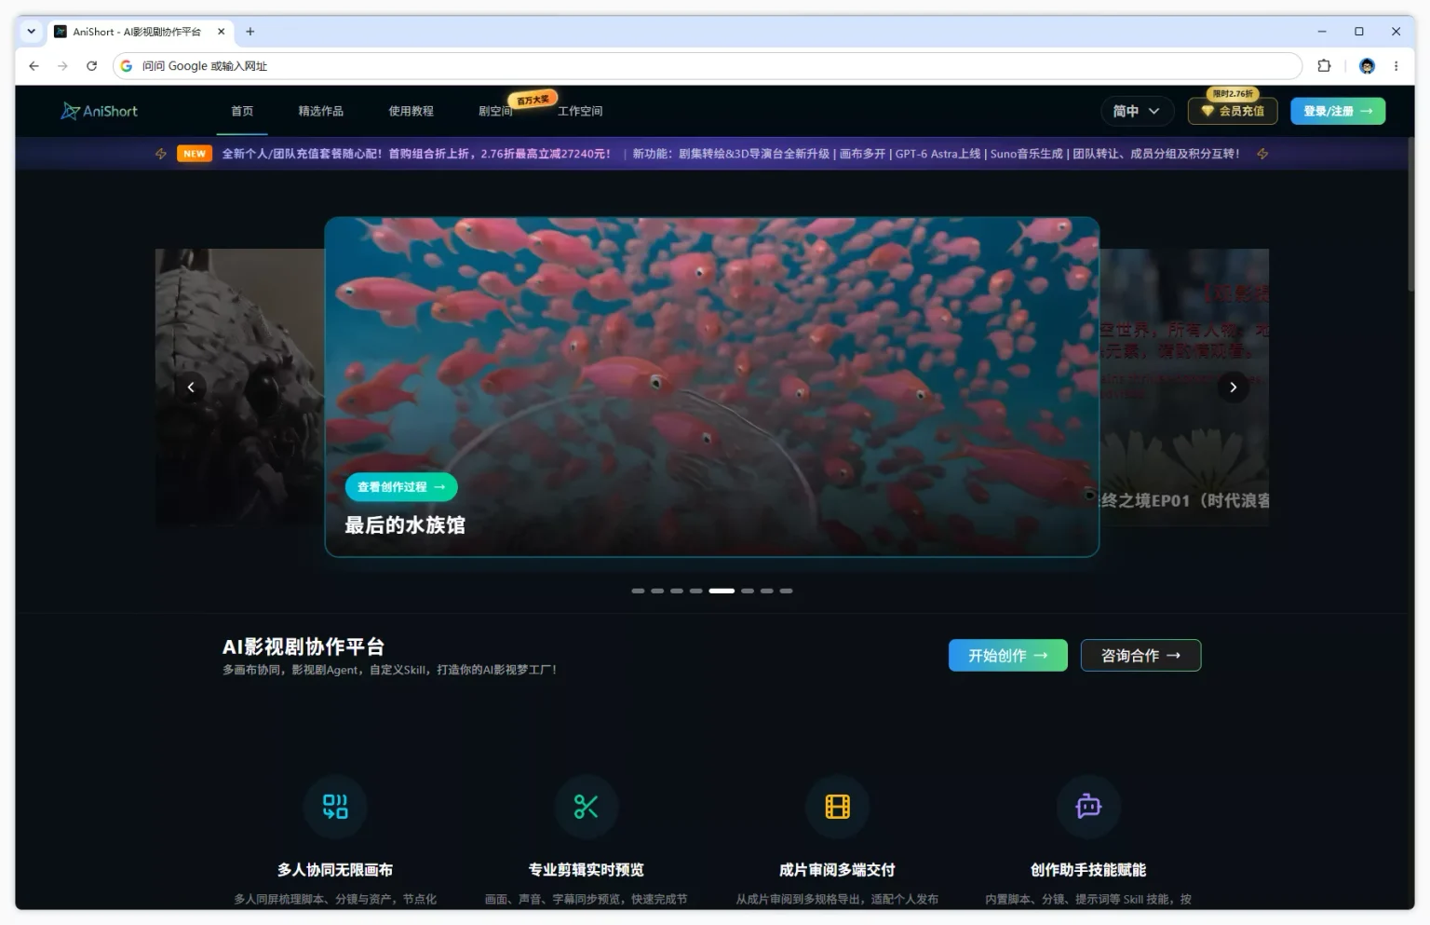Click the 专业剪辑实时预览 feature title
The image size is (1430, 925).
tap(586, 869)
